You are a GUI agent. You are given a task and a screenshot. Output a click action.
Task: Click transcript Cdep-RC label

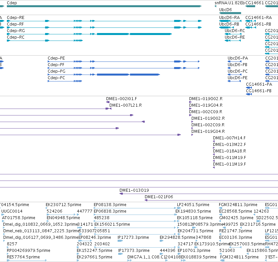tap(16, 37)
